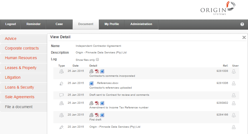Open PDF icon for Income Tax amendment
The height and width of the screenshot is (134, 248).
[x=97, y=103]
